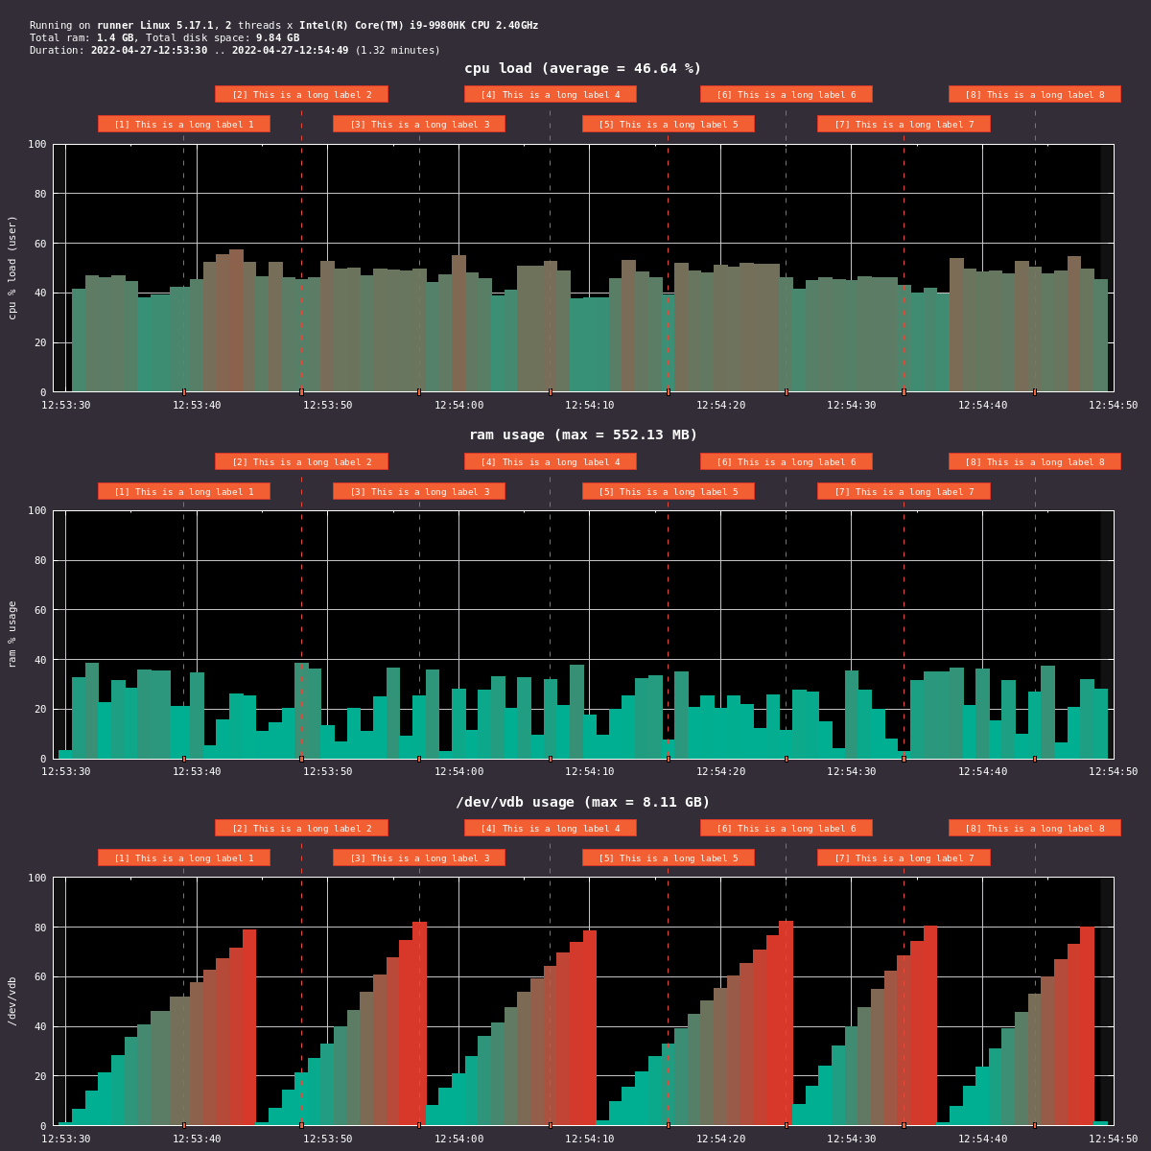This screenshot has height=1151, width=1151.
Task: Select label 4 in the cpu load chart
Action: click(550, 94)
